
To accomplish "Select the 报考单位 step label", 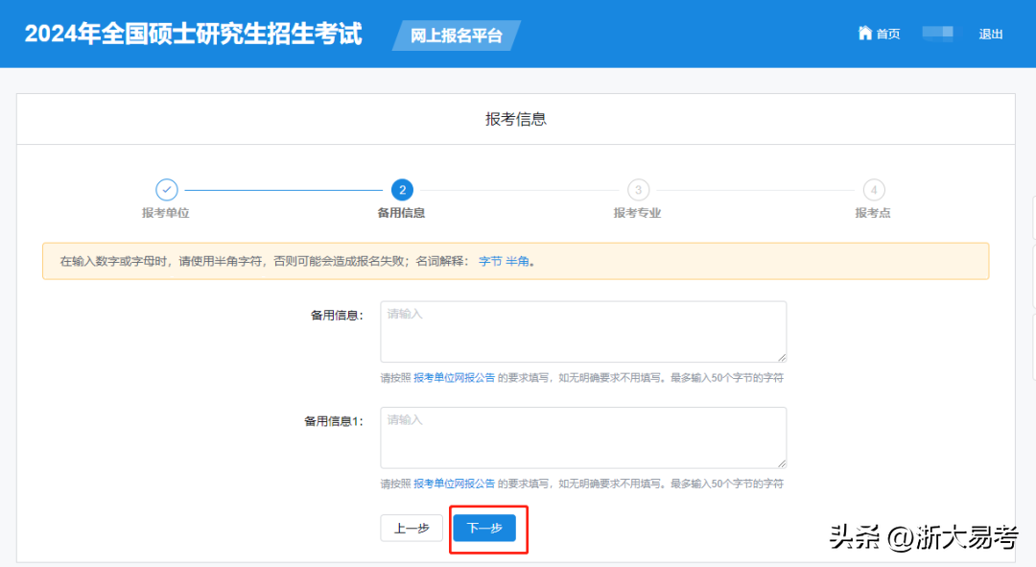I will (167, 213).
